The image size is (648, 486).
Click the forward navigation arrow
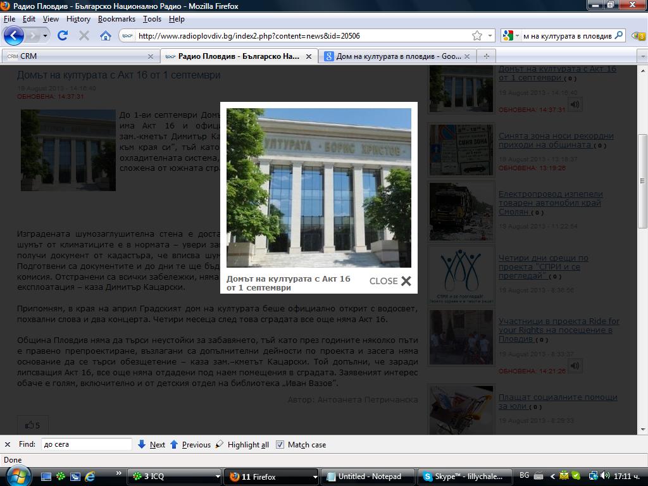pos(32,36)
